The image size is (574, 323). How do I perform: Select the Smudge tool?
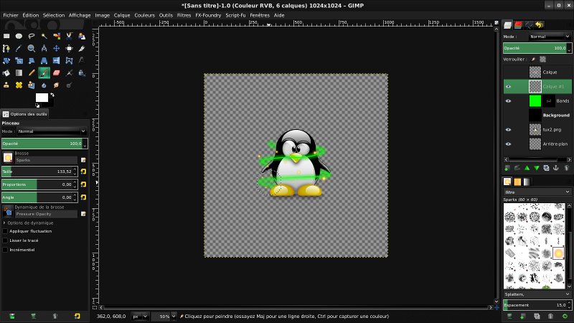coord(57,85)
